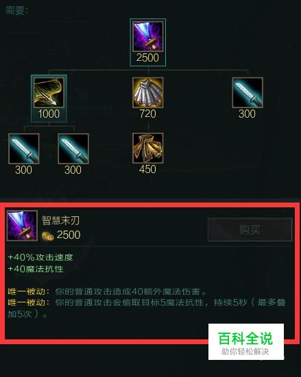Select the right Dagger beneath Recurve Bow

(x=73, y=148)
